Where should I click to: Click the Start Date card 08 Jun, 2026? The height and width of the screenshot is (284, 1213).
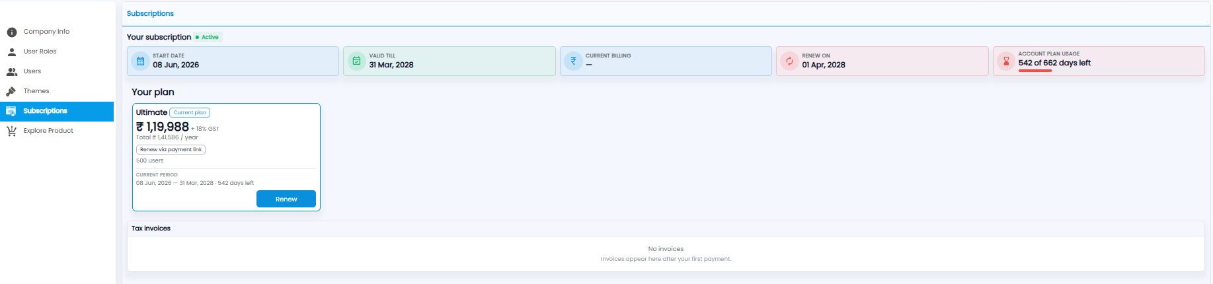pyautogui.click(x=233, y=61)
